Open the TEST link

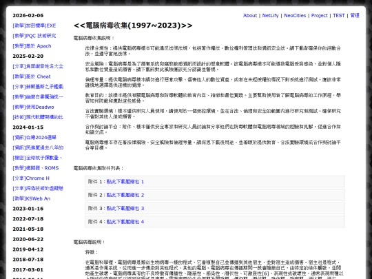click(x=338, y=16)
